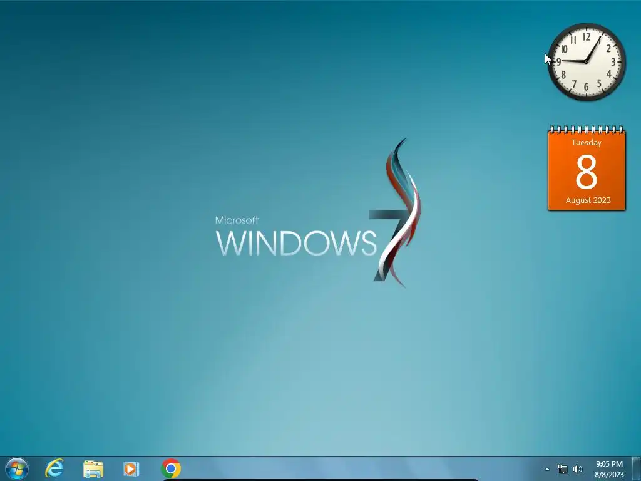This screenshot has height=481, width=641.
Task: Open Windows Explorer folder icon in taskbar
Action: [93, 468]
